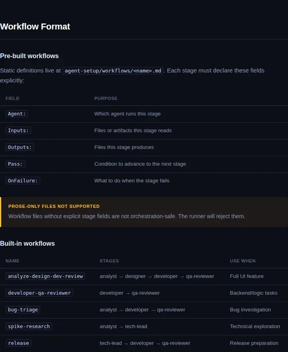Click the 'Full UI feature' cell
Image resolution: width=288 pixels, height=352 pixels.
(x=247, y=276)
